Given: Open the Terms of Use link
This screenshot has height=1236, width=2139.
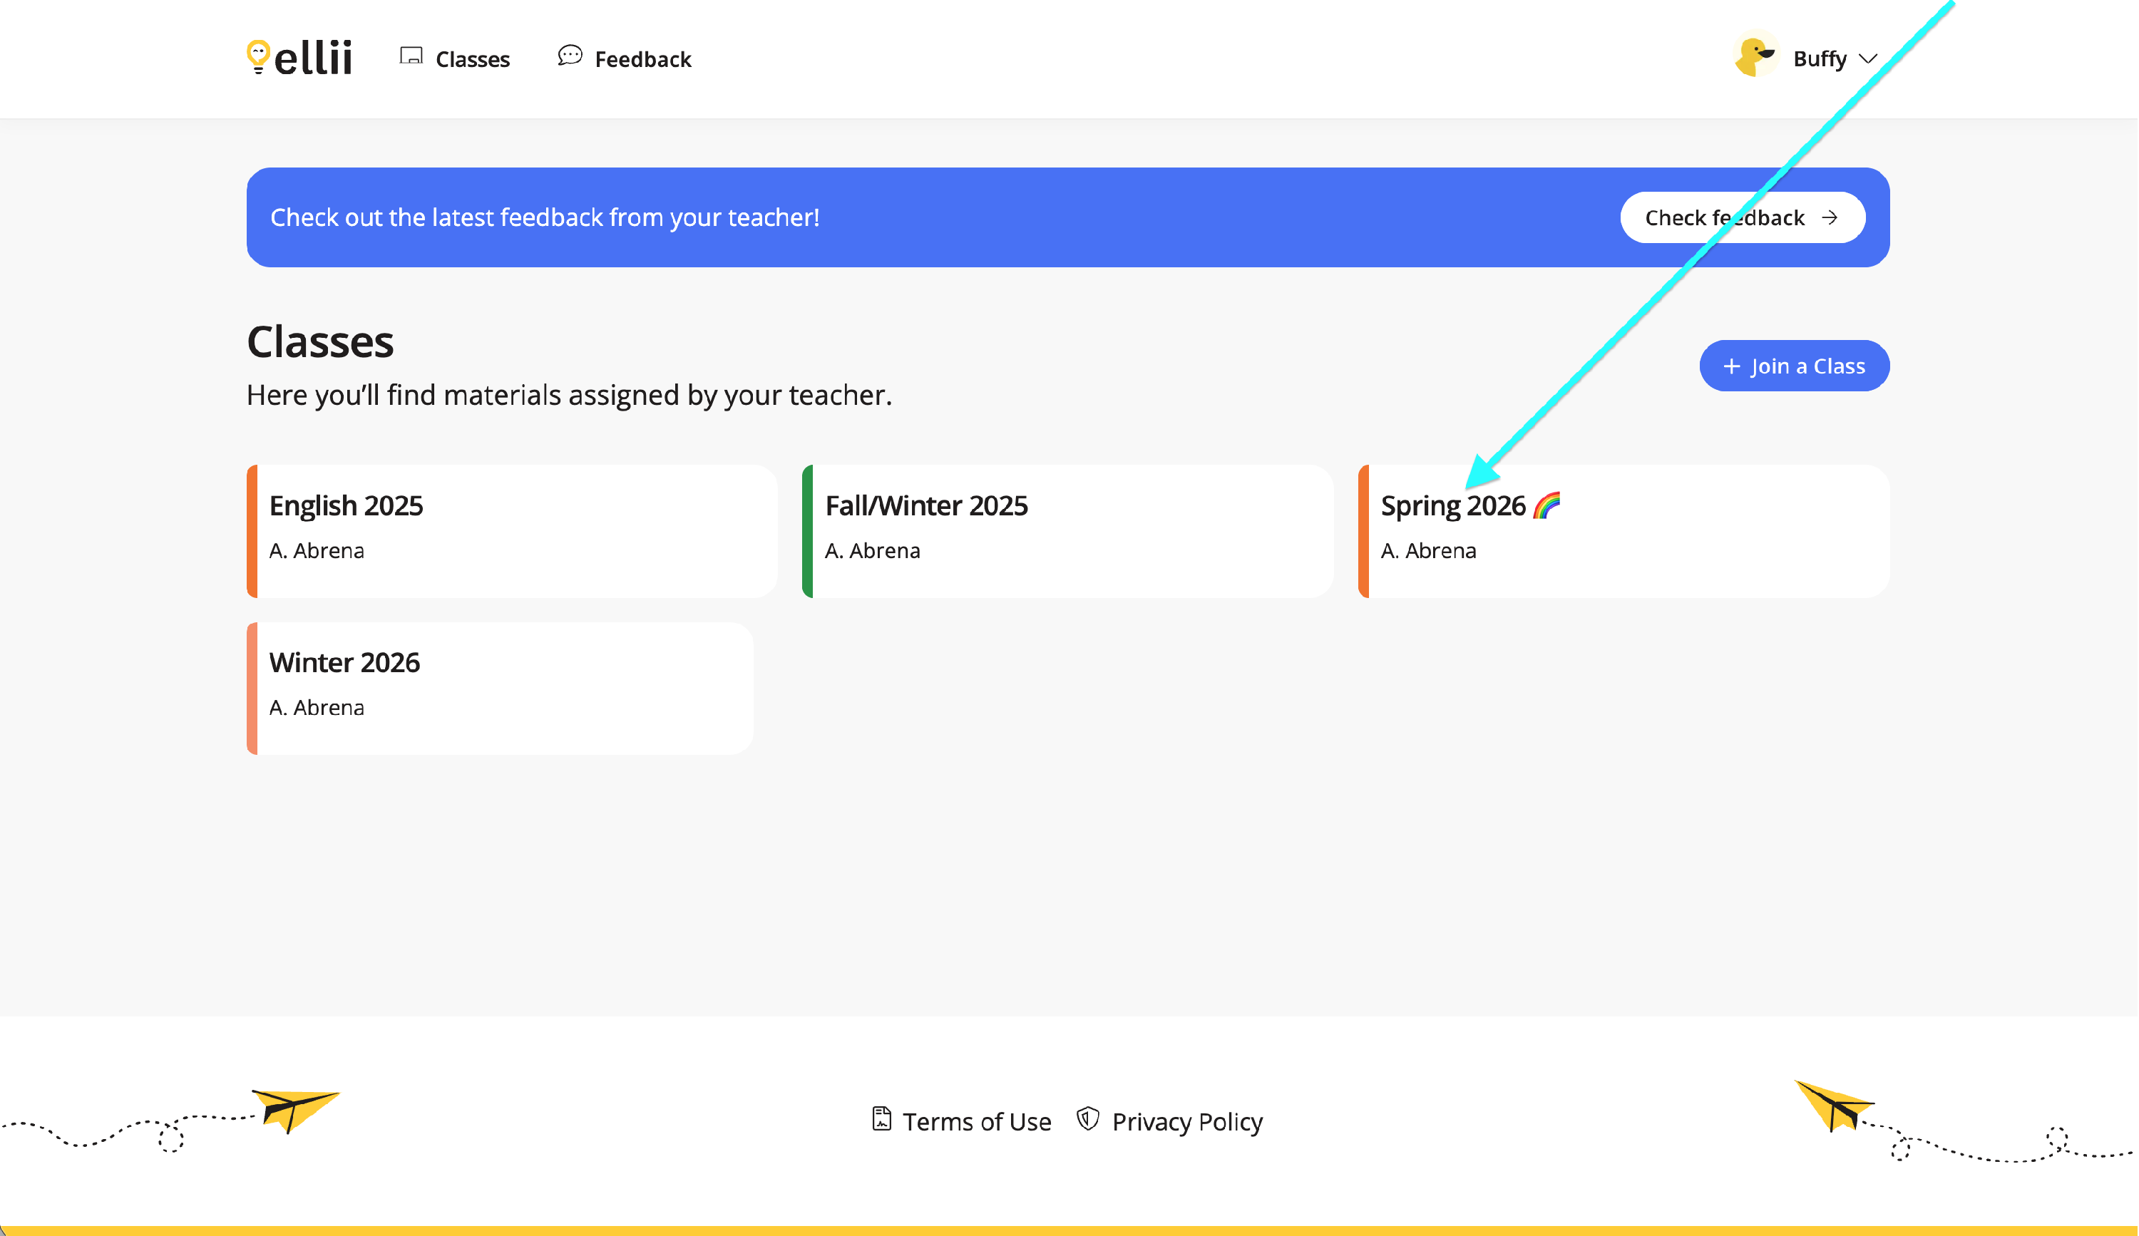Looking at the screenshot, I should (x=976, y=1121).
